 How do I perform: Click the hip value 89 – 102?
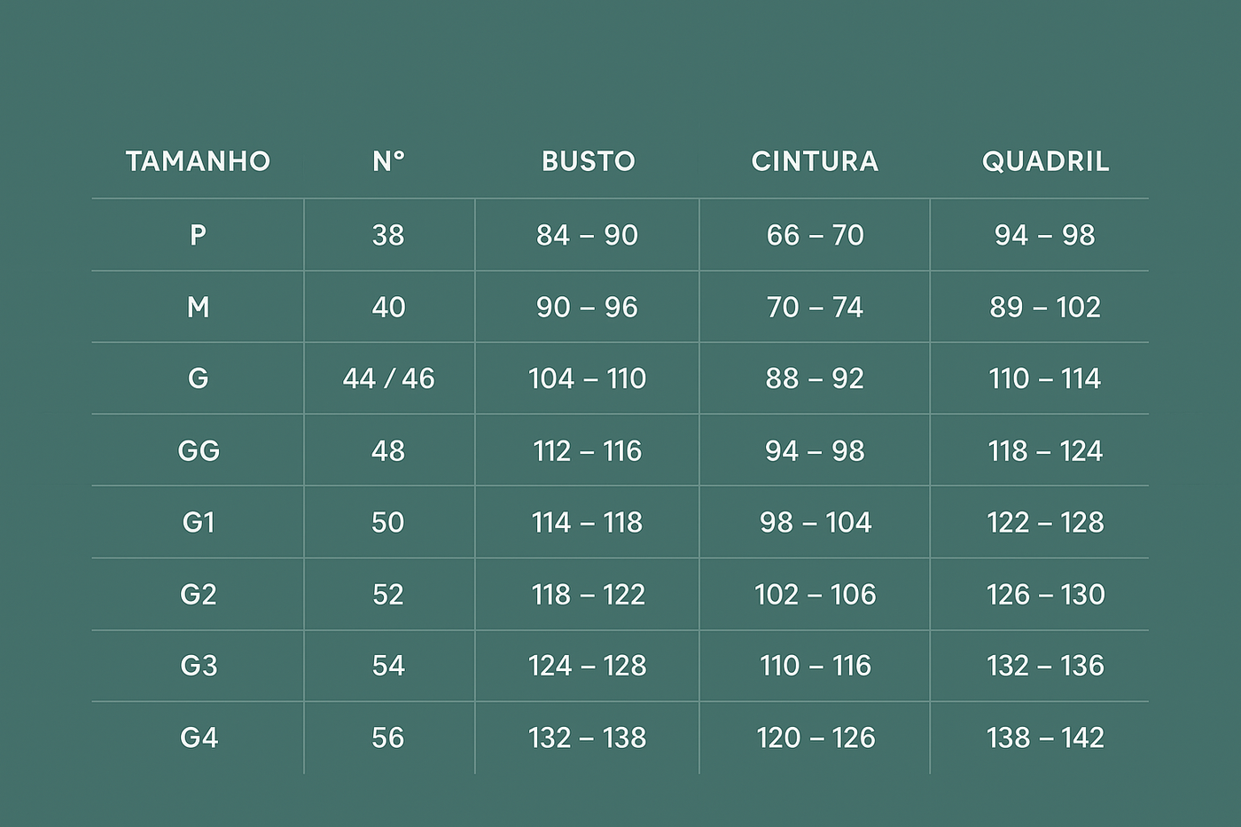point(1045,308)
